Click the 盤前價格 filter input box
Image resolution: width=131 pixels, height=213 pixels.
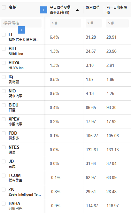pos(94,23)
